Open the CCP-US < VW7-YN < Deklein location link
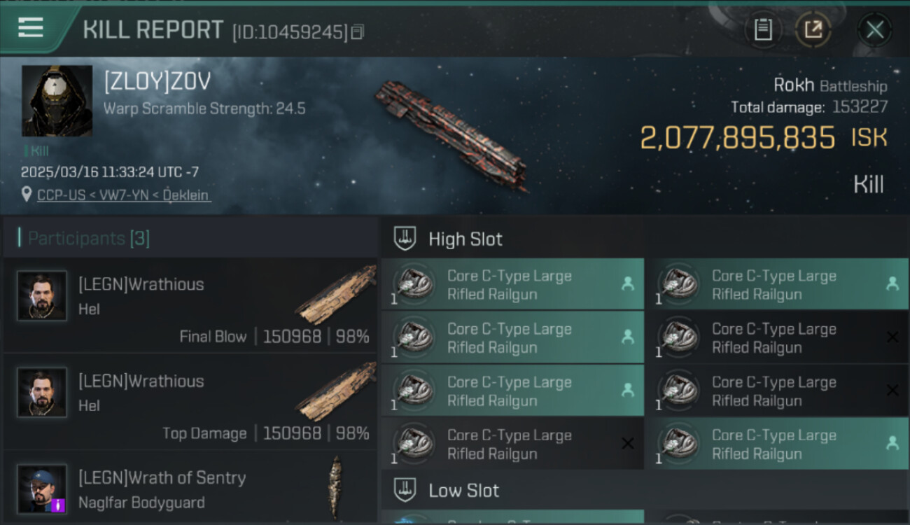The height and width of the screenshot is (525, 910). [x=123, y=195]
